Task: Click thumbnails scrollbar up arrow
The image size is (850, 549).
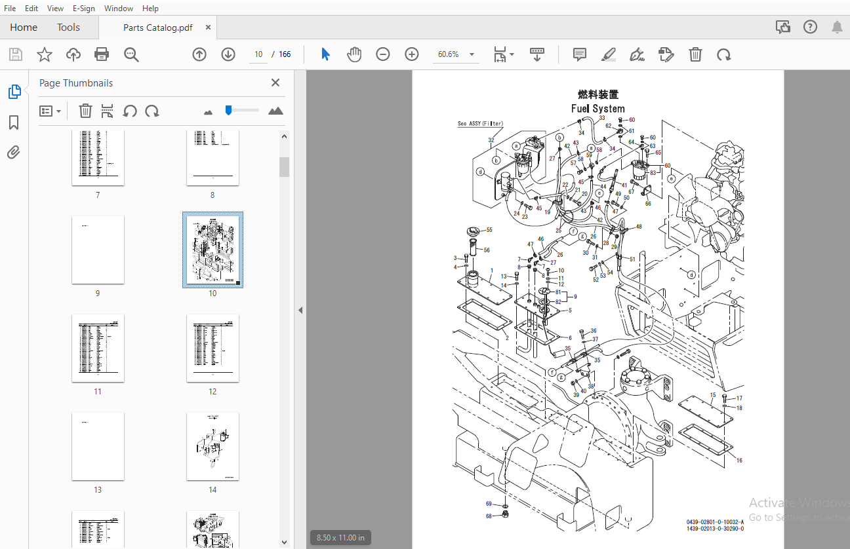Action: [x=284, y=137]
